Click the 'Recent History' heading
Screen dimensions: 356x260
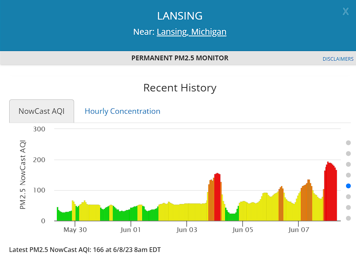click(x=180, y=88)
